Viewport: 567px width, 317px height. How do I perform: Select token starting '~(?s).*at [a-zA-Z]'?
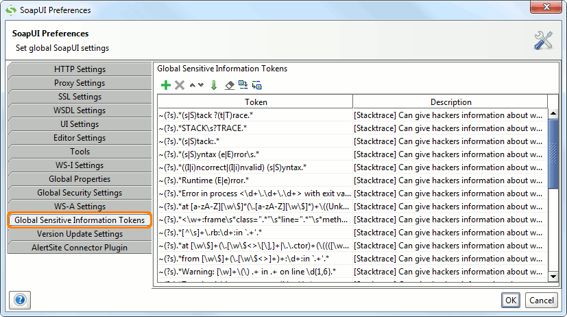coord(255,207)
